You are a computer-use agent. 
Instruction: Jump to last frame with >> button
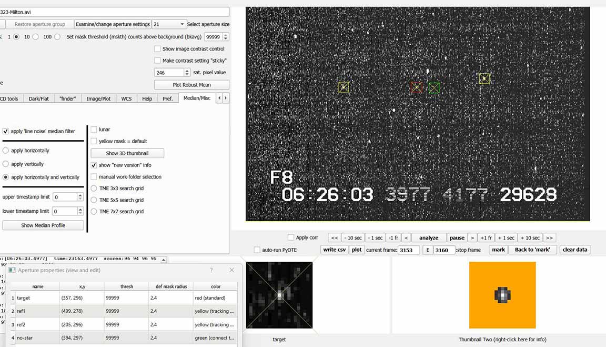pos(549,238)
